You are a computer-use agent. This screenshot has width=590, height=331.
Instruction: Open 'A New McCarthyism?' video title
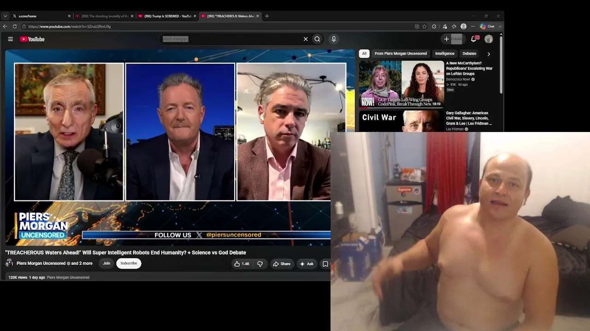point(469,68)
